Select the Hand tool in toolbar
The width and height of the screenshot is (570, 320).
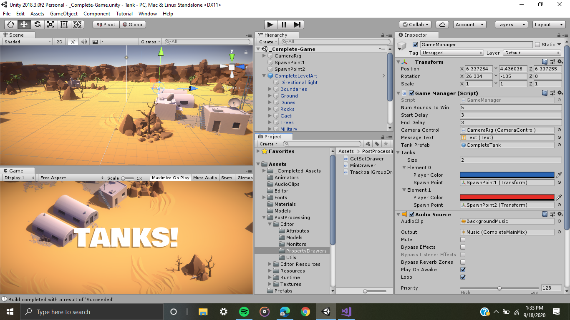pyautogui.click(x=10, y=25)
